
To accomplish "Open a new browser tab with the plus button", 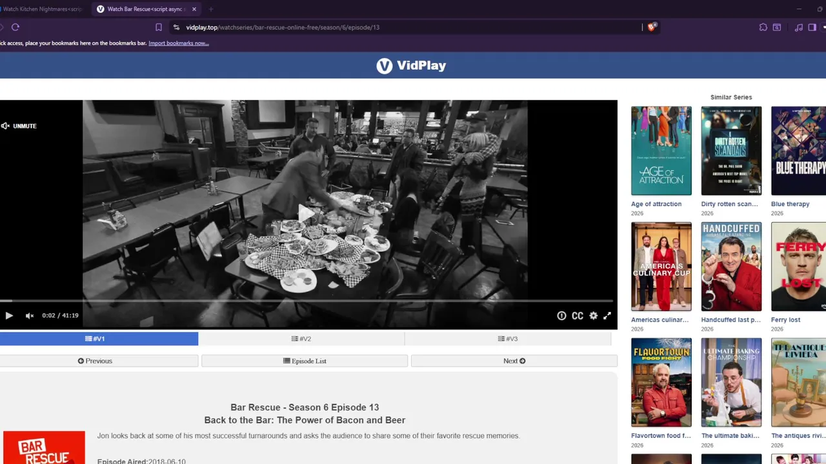I will (x=211, y=9).
